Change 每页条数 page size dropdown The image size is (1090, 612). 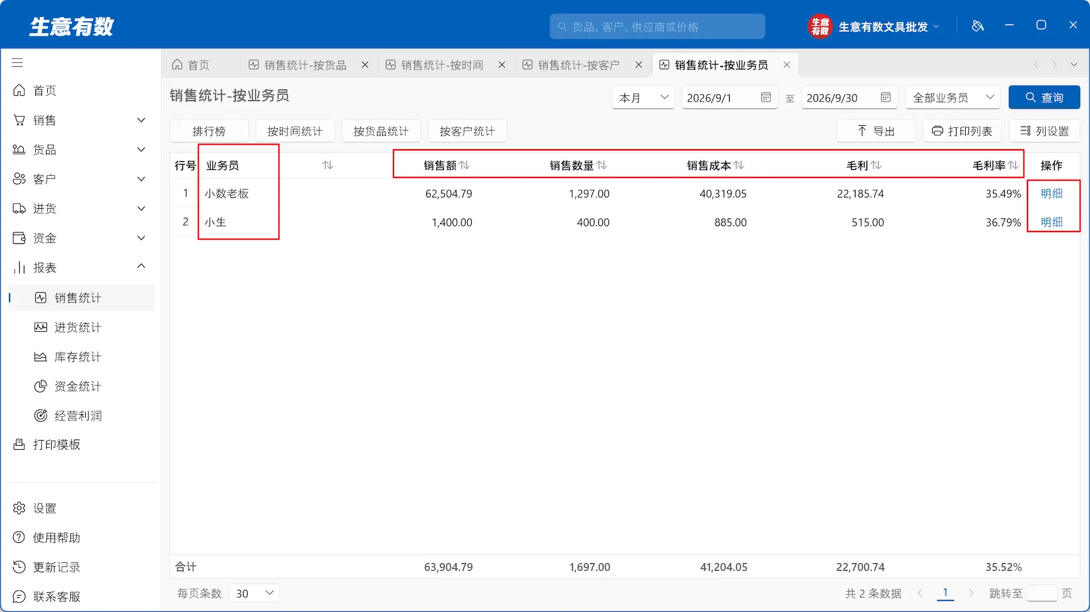point(254,593)
